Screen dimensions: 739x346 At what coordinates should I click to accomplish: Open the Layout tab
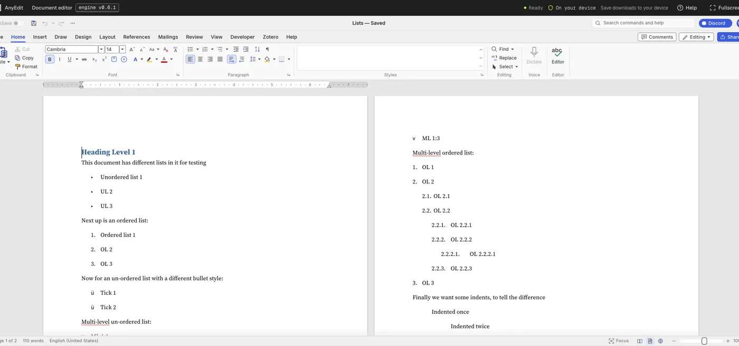107,37
